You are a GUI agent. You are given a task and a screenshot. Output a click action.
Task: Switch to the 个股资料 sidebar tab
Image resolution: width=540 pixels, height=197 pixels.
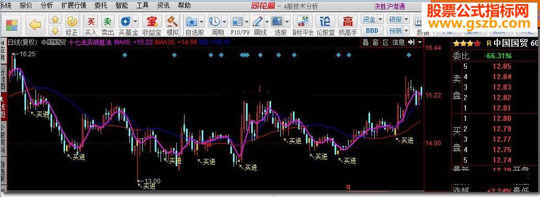pyautogui.click(x=3, y=139)
